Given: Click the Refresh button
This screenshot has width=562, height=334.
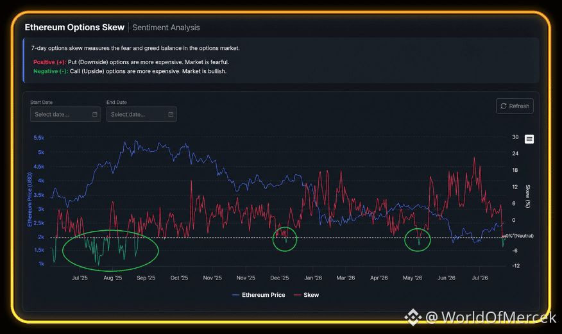Looking at the screenshot, I should (x=515, y=106).
